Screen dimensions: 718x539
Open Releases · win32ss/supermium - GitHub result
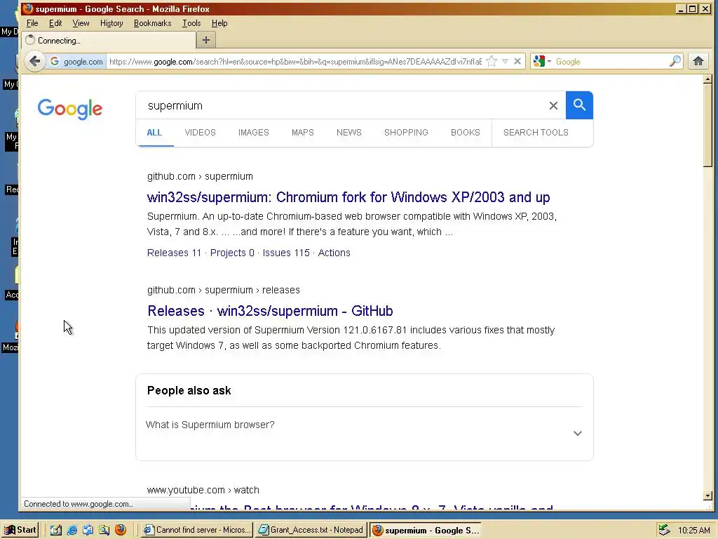tap(270, 311)
